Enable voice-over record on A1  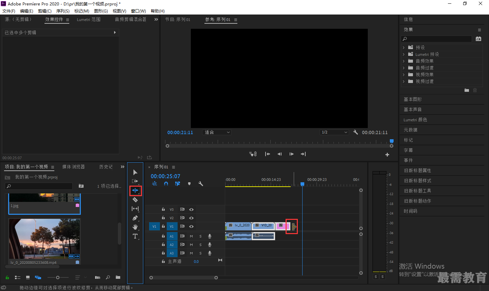pyautogui.click(x=210, y=236)
